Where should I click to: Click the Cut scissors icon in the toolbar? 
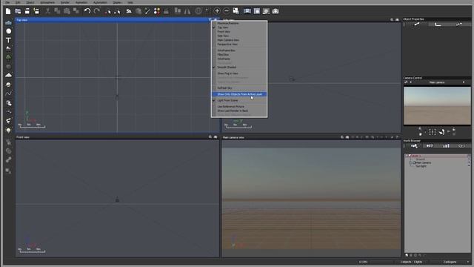tap(47, 11)
